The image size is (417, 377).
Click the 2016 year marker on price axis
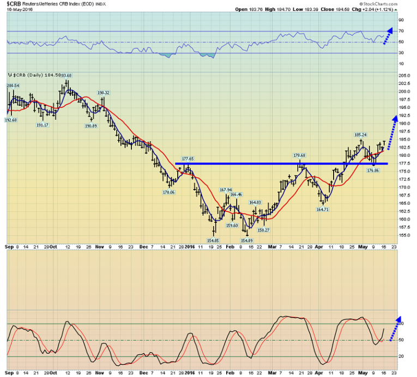click(x=189, y=246)
